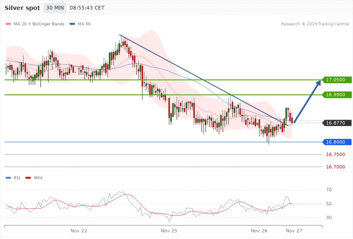Click the Research Trading Central credit text
This screenshot has width=353, height=239.
point(315,24)
